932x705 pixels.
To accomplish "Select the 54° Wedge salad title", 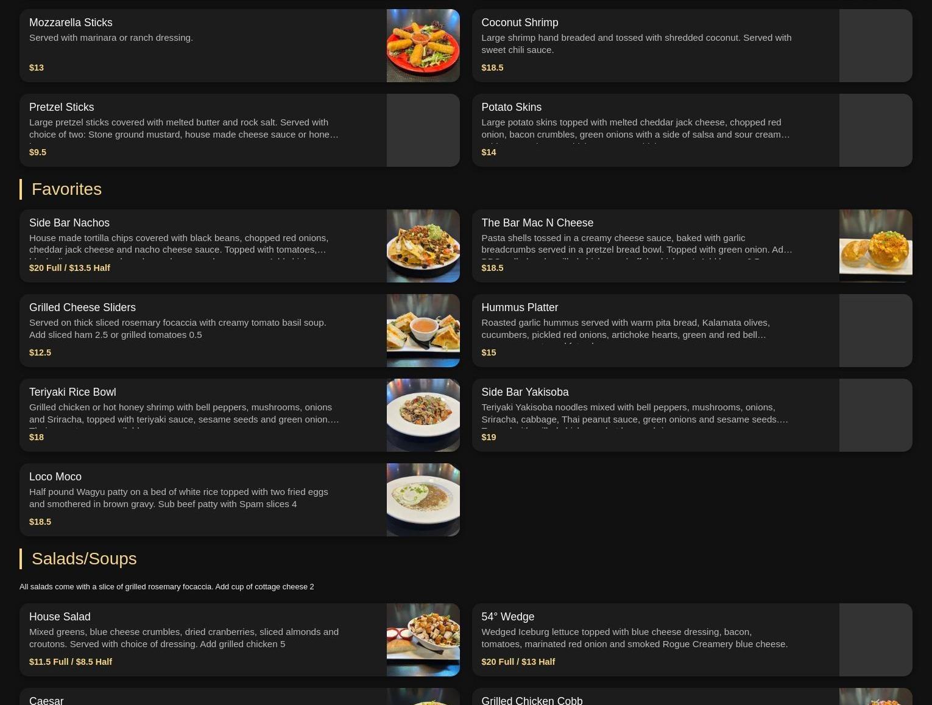I will coord(507,617).
